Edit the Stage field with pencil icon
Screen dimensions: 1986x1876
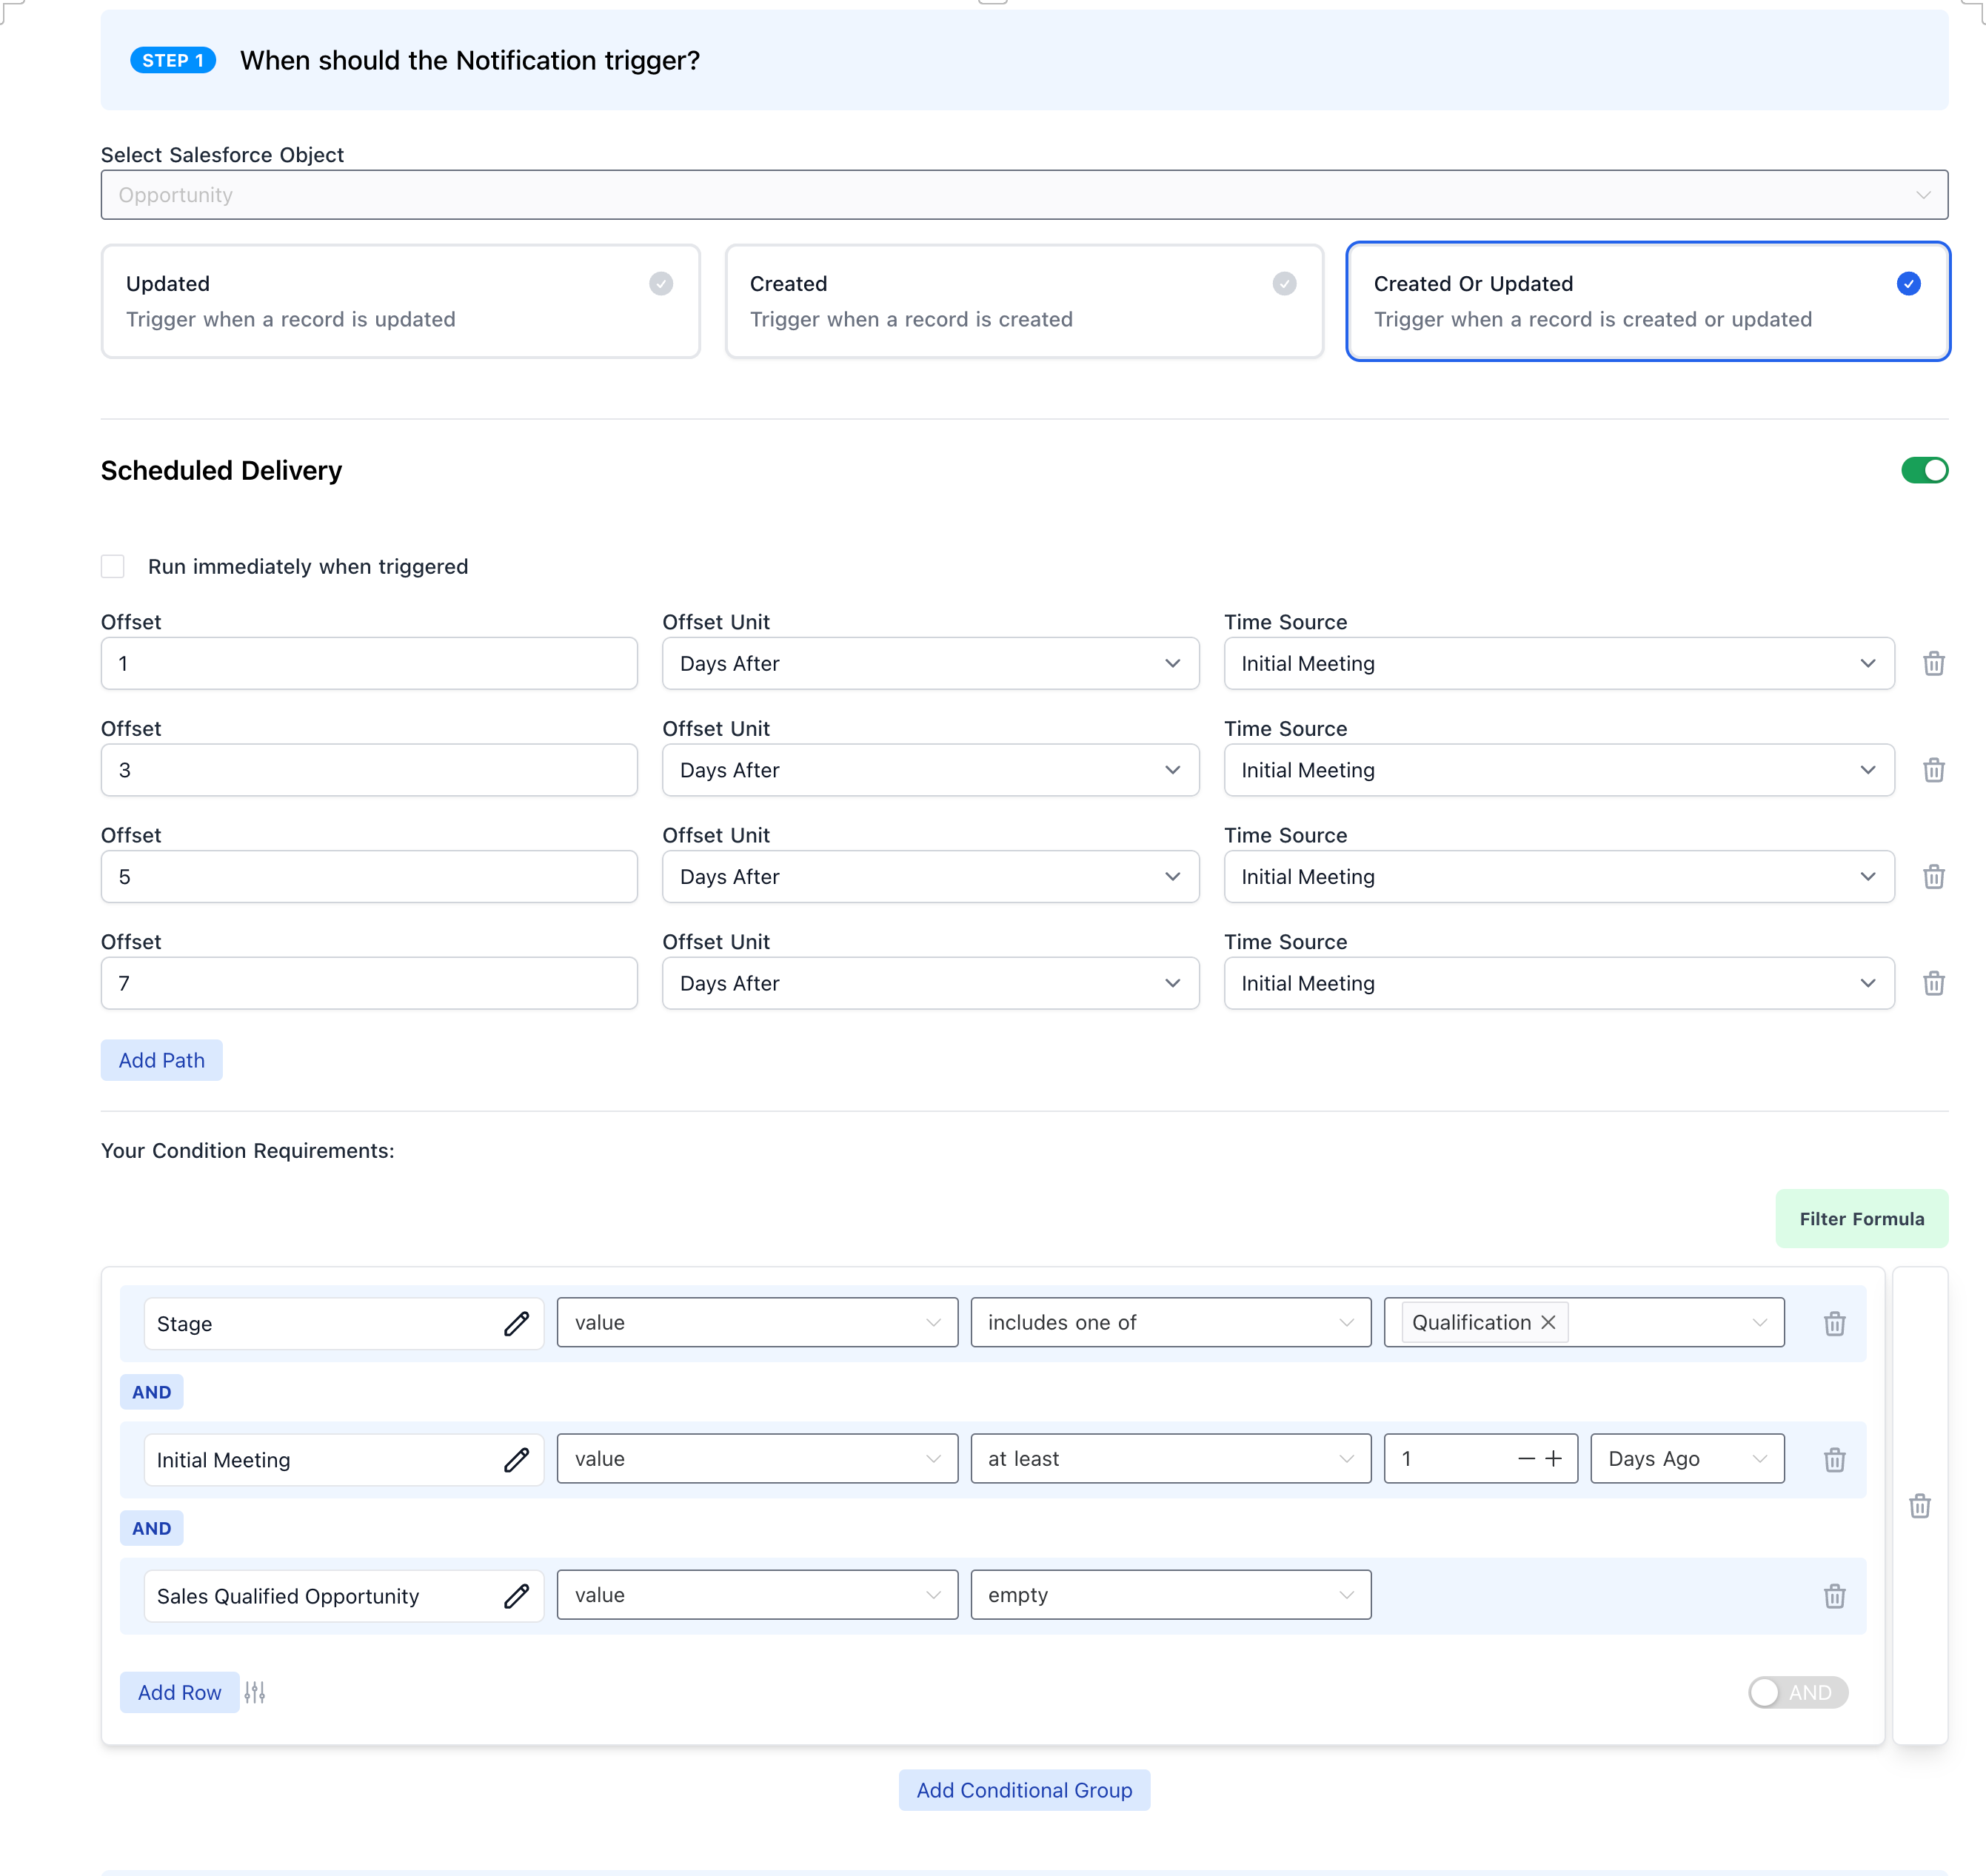click(516, 1323)
